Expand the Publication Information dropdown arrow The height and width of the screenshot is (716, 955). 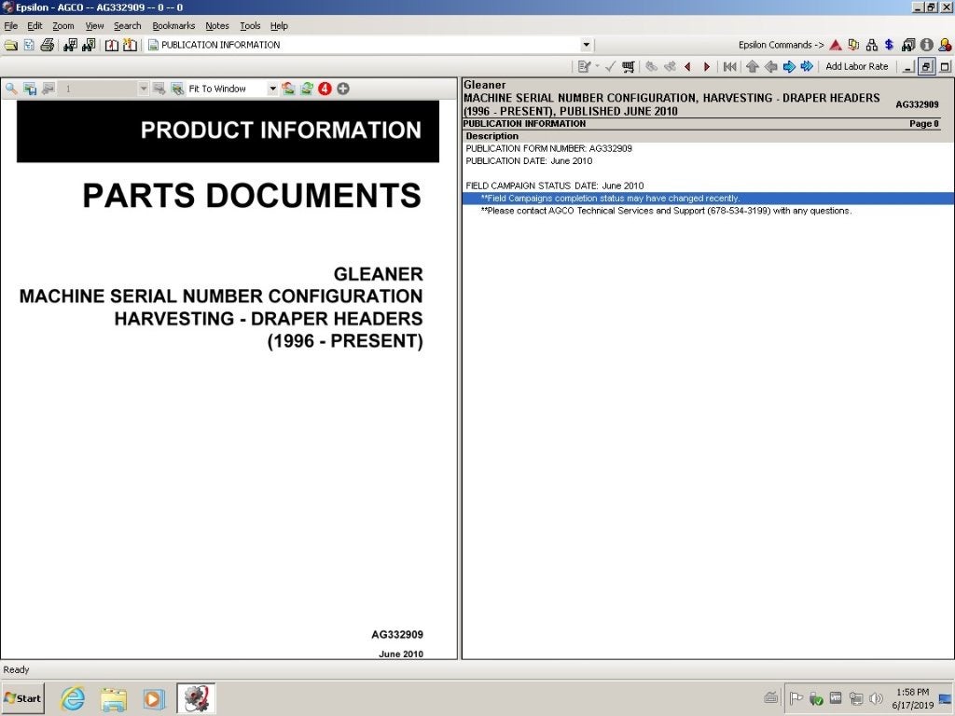586,45
